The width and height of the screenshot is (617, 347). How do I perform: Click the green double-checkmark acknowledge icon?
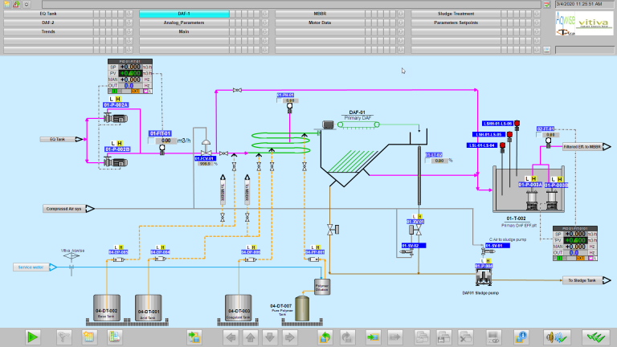click(x=595, y=337)
